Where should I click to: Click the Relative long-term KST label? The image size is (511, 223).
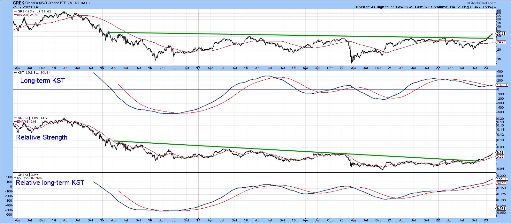(x=50, y=183)
